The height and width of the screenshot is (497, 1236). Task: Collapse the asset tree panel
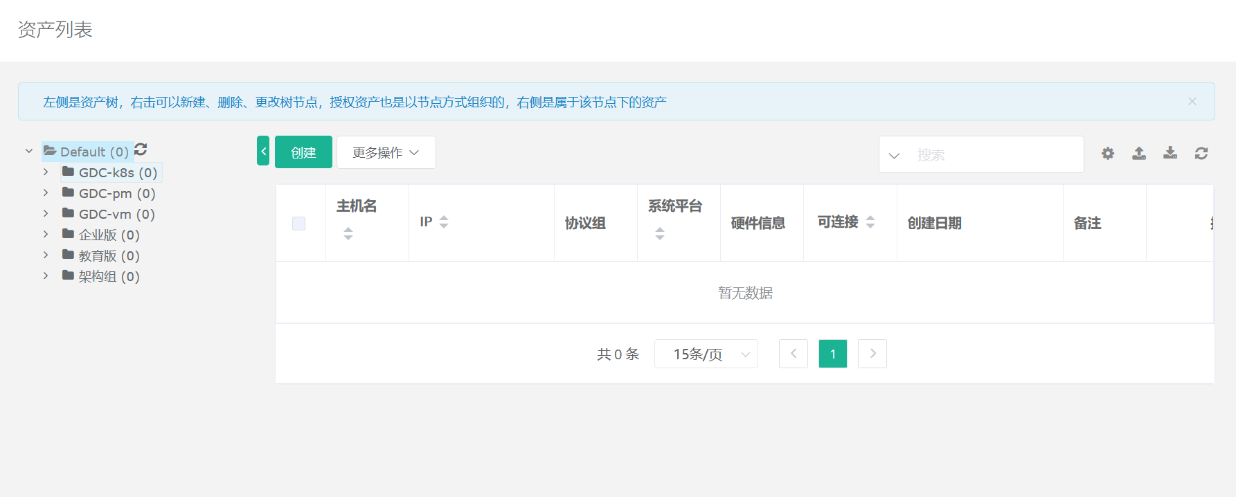[x=263, y=151]
